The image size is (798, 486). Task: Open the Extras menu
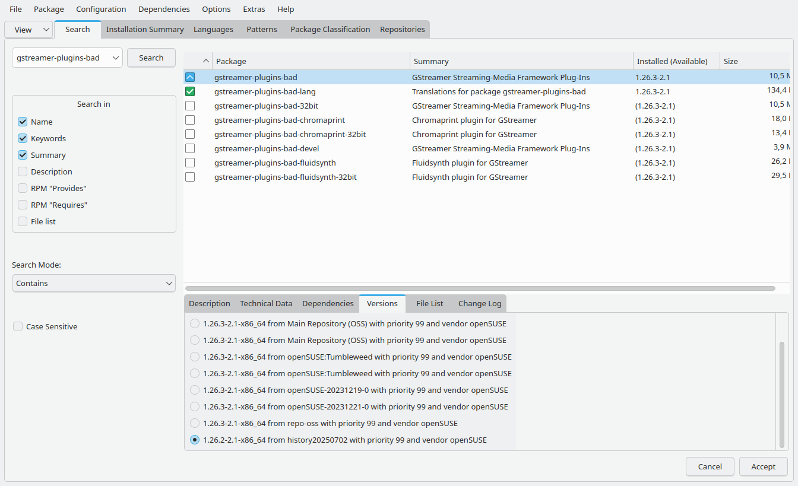[x=254, y=9]
